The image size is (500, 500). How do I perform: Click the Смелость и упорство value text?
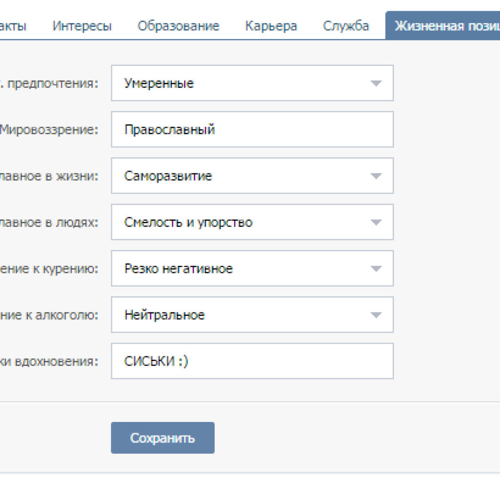click(188, 223)
